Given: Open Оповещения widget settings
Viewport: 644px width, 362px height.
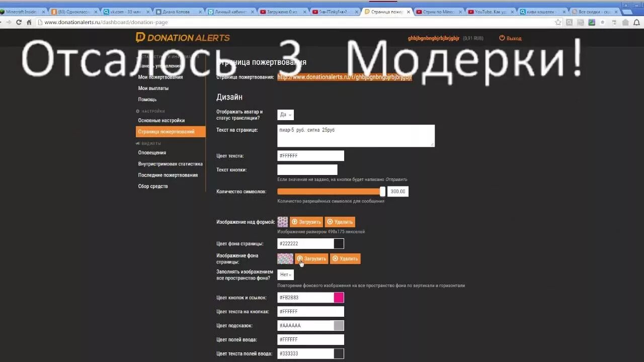Looking at the screenshot, I should point(152,153).
